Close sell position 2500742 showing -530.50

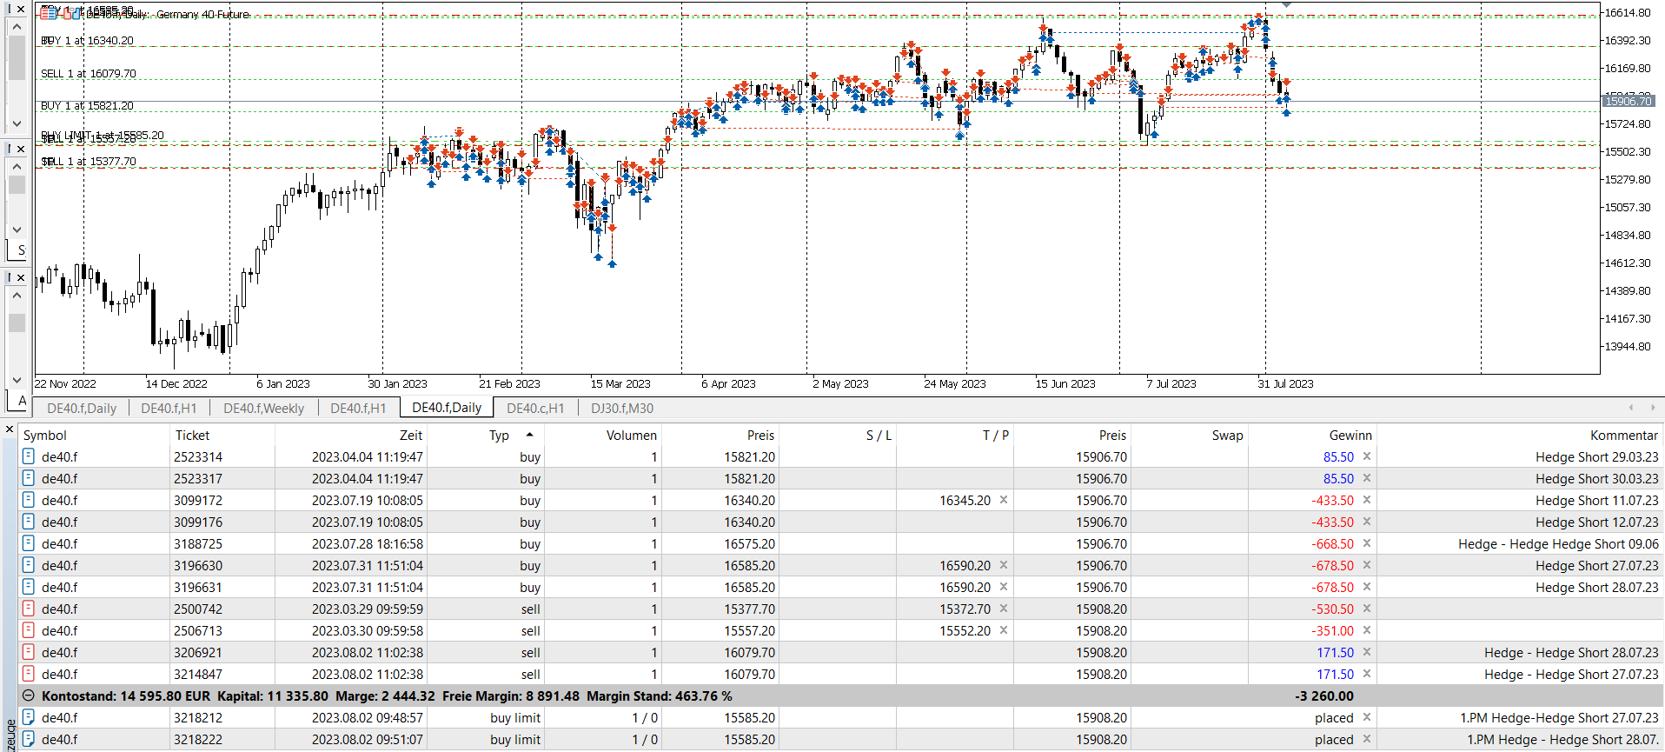[1366, 609]
